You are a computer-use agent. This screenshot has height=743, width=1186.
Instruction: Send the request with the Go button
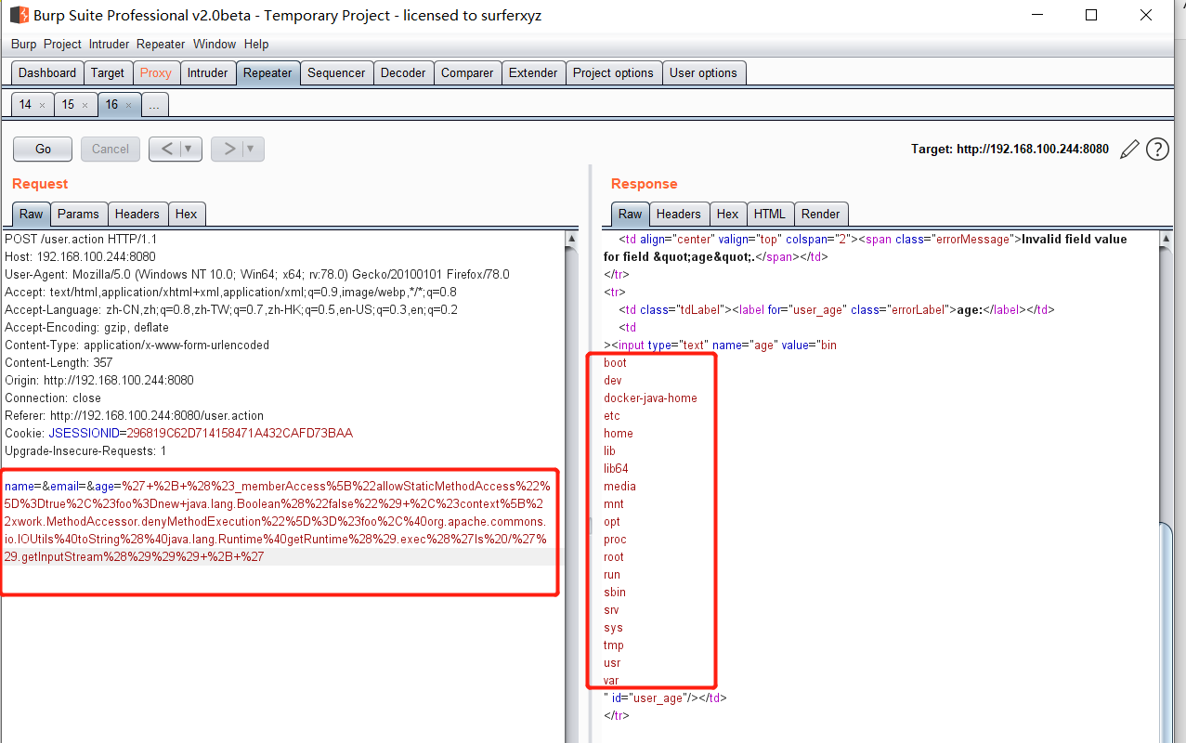click(x=44, y=149)
